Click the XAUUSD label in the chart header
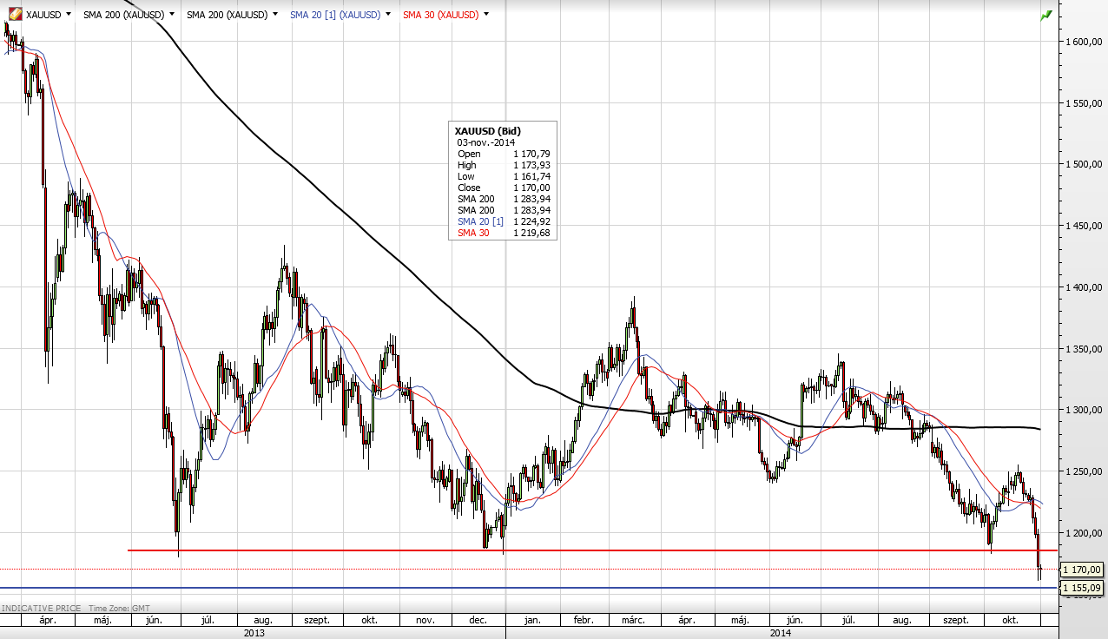The width and height of the screenshot is (1108, 639). [43, 15]
